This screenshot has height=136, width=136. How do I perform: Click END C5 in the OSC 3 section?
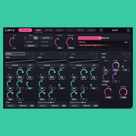(x=86, y=106)
